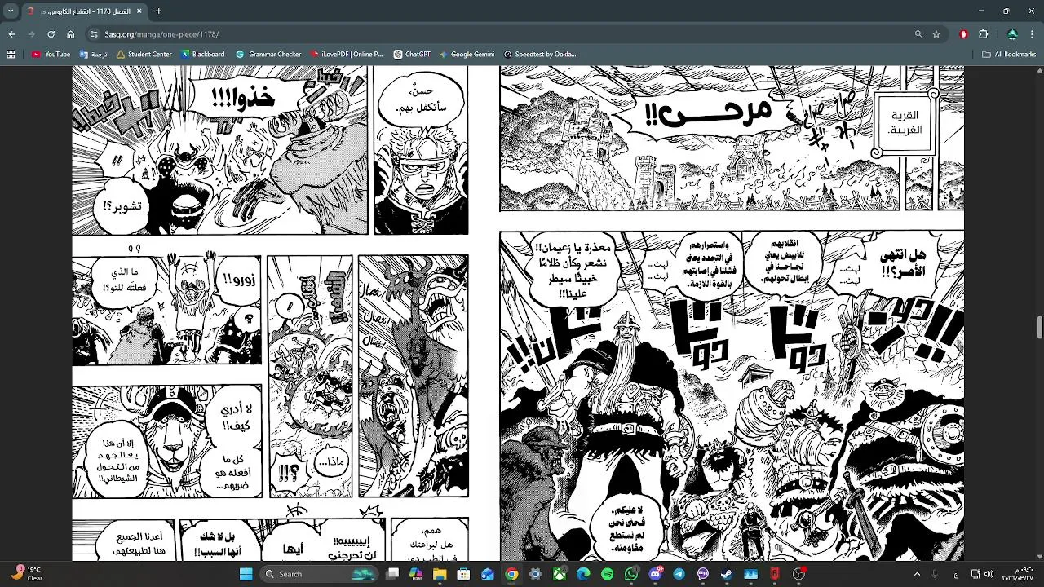Click the left manga page image
Screen dimensions: 1044x587
tap(270, 313)
